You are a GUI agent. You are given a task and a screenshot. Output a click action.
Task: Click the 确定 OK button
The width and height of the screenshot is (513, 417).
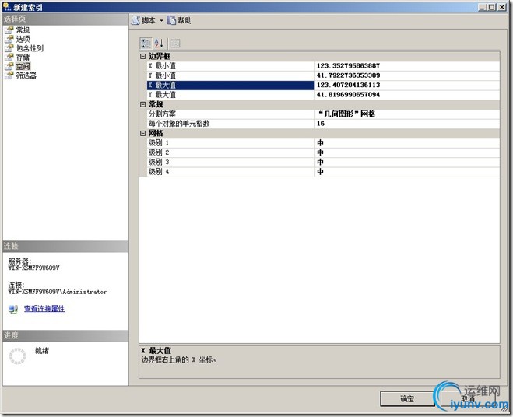coord(407,398)
